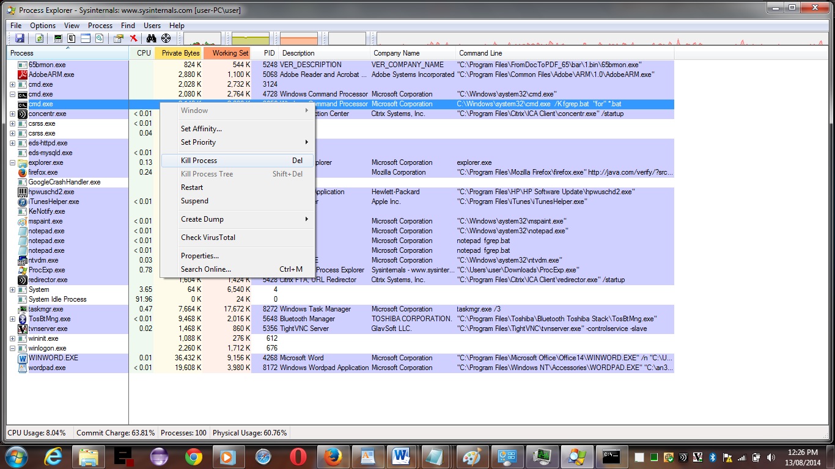The height and width of the screenshot is (469, 835).
Task: Collapse the explorer.exe process tree node
Action: coord(13,163)
